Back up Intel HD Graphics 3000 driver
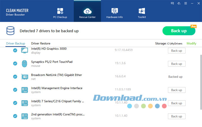 coord(177,50)
